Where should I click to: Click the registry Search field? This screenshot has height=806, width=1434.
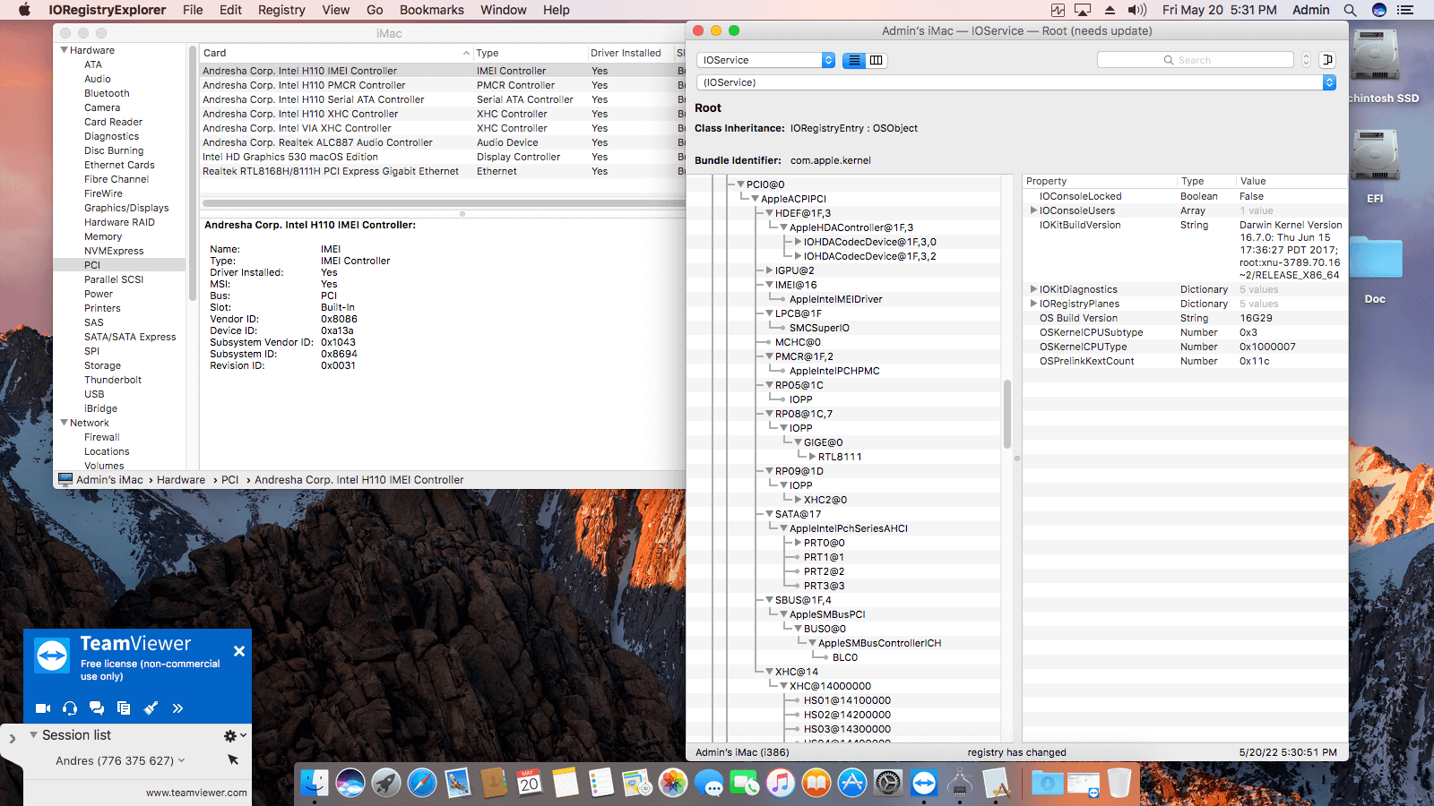[x=1196, y=60]
